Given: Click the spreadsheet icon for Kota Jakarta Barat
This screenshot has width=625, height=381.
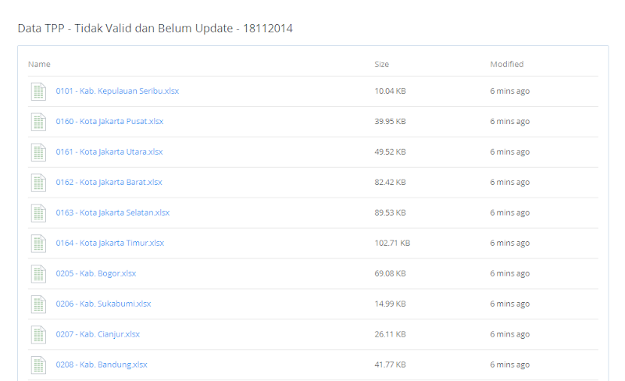Looking at the screenshot, I should [x=38, y=183].
